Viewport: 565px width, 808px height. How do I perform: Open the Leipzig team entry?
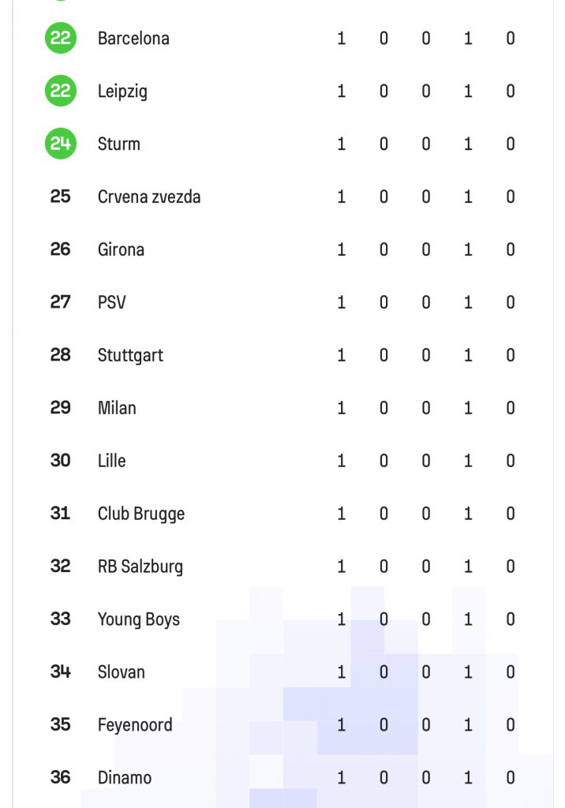tap(122, 92)
